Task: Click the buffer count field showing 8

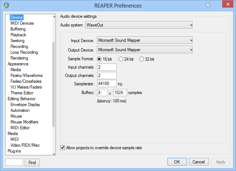Action: coord(103,93)
